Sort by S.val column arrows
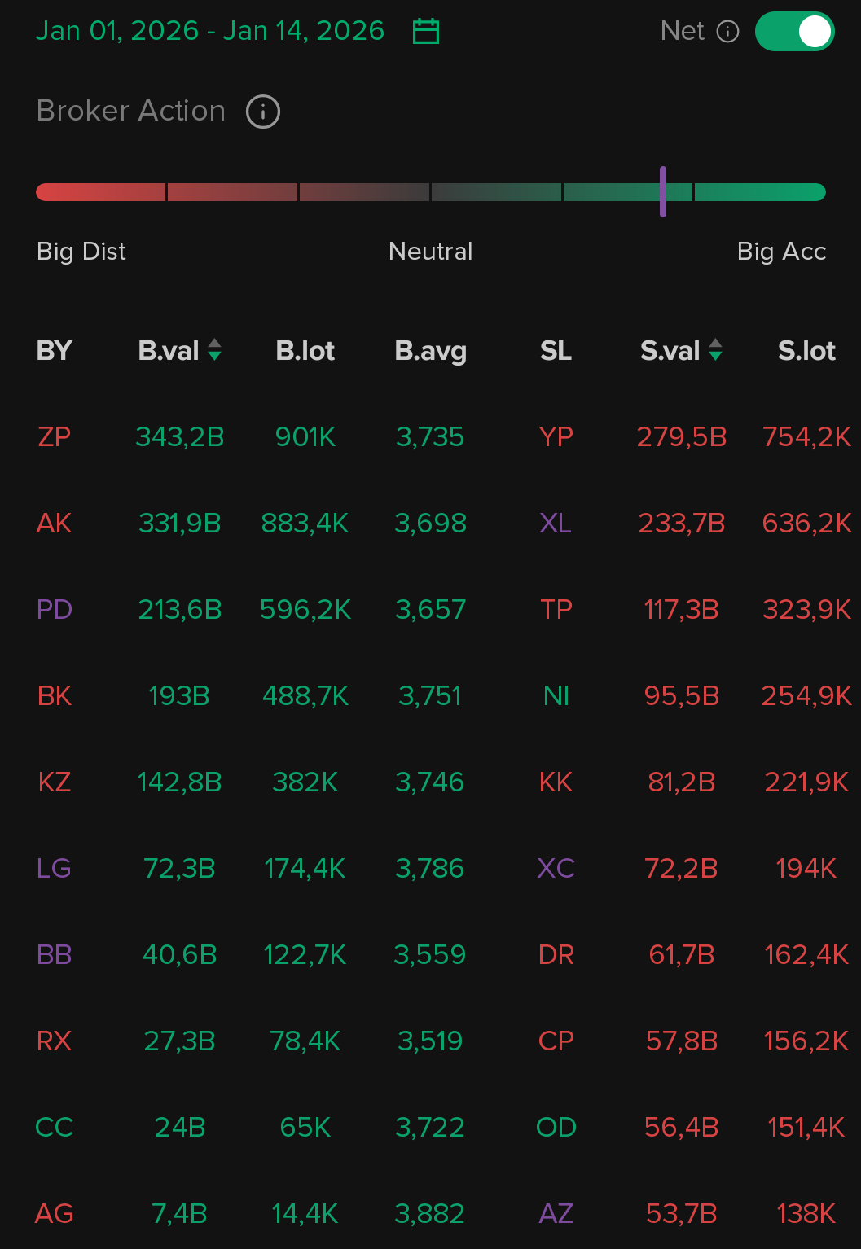Image resolution: width=861 pixels, height=1249 pixels. click(x=715, y=350)
